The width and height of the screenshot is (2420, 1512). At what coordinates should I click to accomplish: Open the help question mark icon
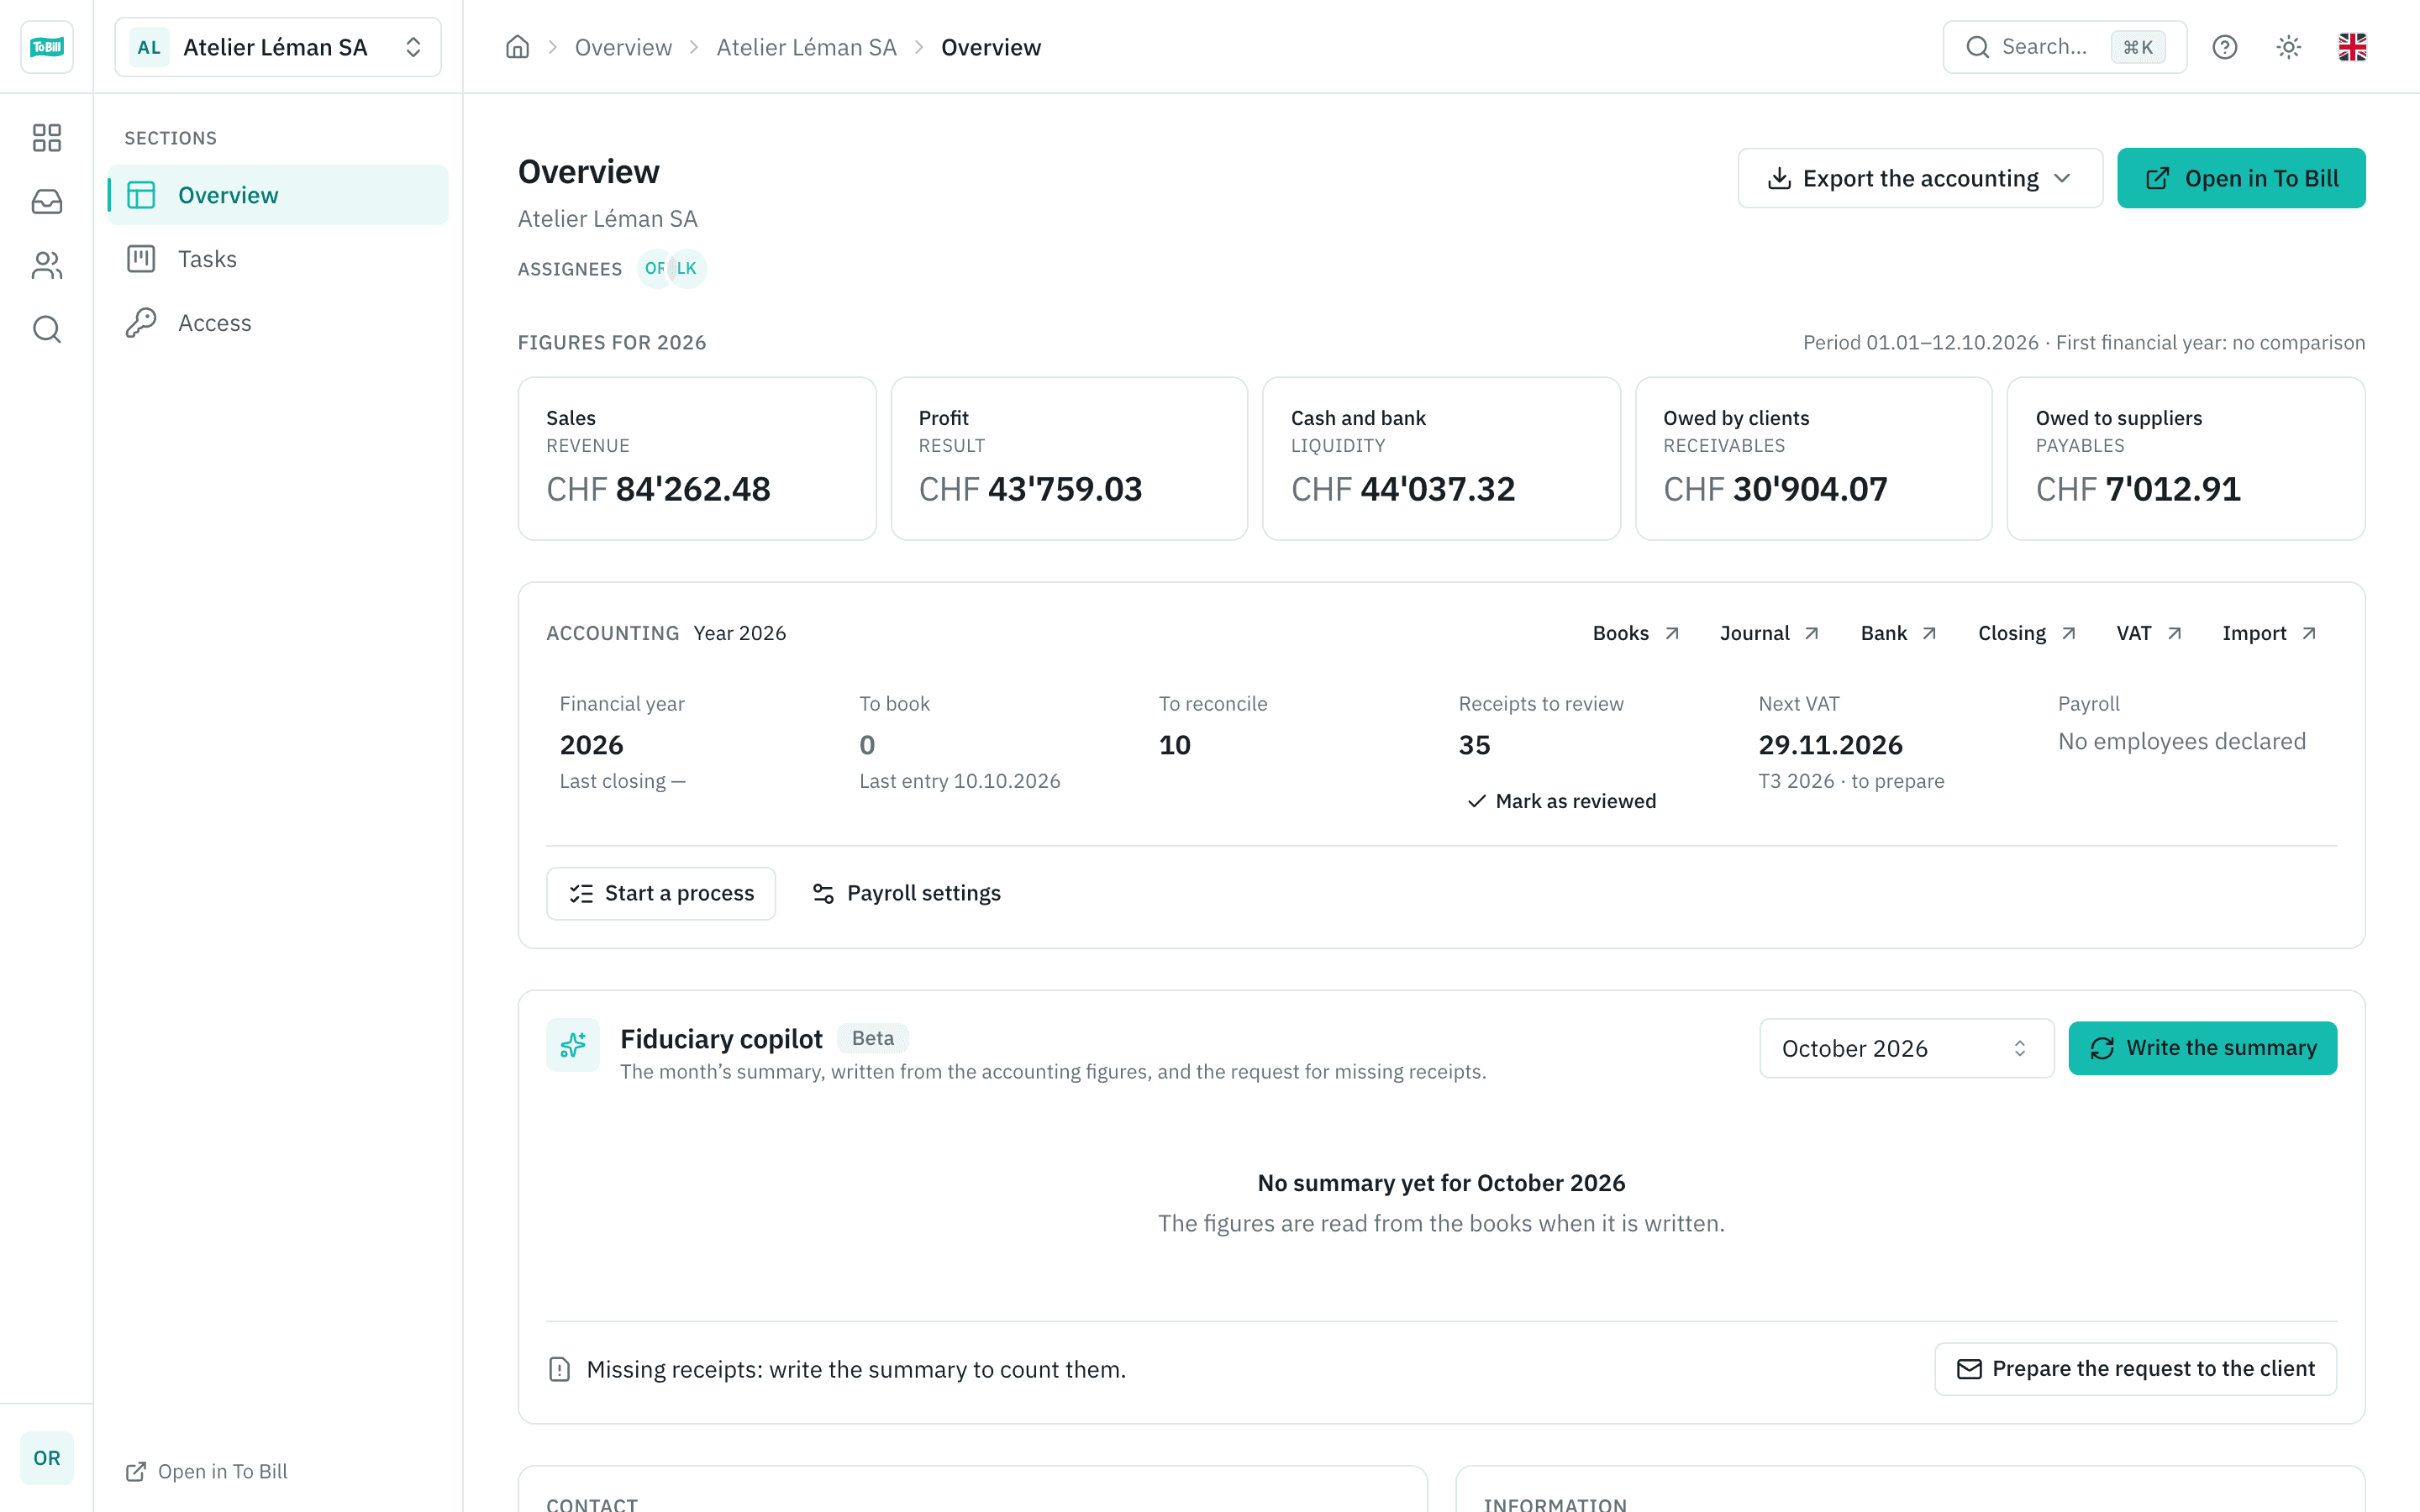click(2224, 47)
